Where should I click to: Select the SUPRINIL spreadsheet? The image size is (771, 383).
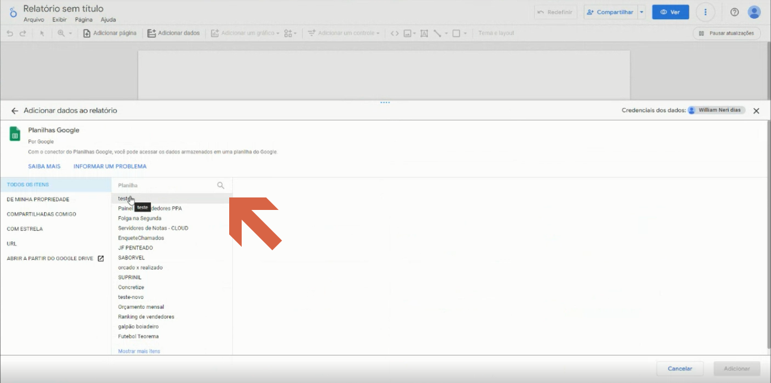(x=172, y=277)
